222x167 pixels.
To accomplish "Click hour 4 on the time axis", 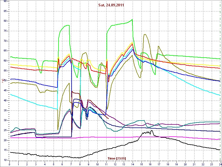I will click(45, 164).
